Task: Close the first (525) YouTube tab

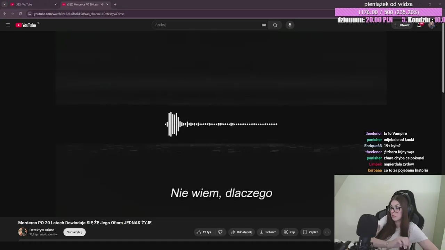Action: point(55,5)
